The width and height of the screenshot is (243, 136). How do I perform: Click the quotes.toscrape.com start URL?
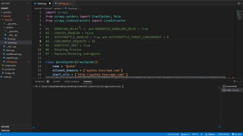click(101, 74)
